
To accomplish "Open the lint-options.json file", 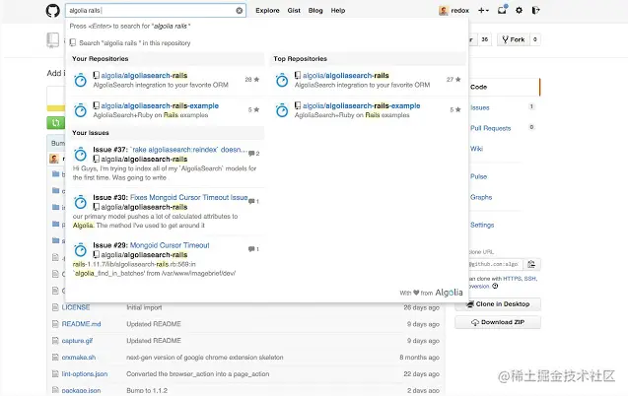I will pyautogui.click(x=85, y=374).
